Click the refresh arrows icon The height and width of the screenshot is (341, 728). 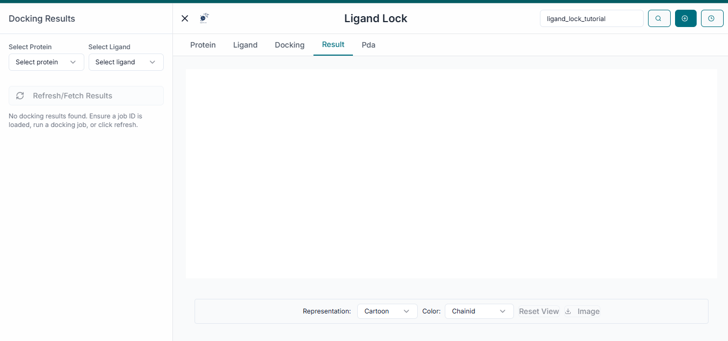coord(20,96)
